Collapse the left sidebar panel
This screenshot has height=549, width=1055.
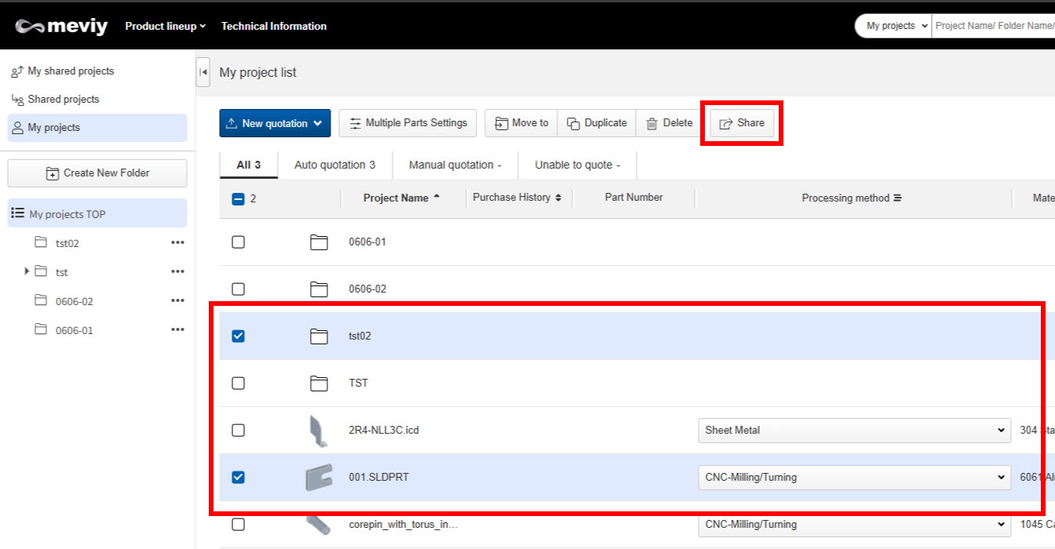[x=203, y=72]
